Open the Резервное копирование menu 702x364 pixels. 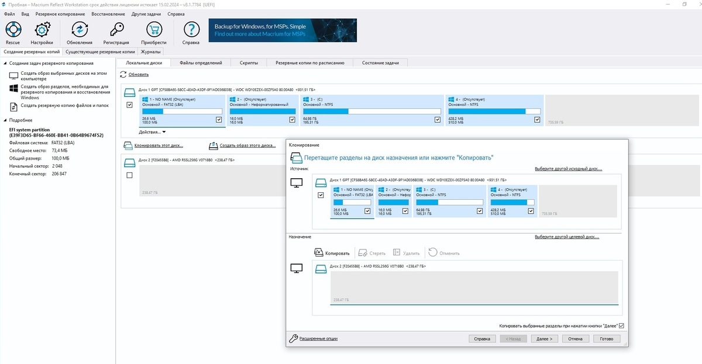point(61,13)
